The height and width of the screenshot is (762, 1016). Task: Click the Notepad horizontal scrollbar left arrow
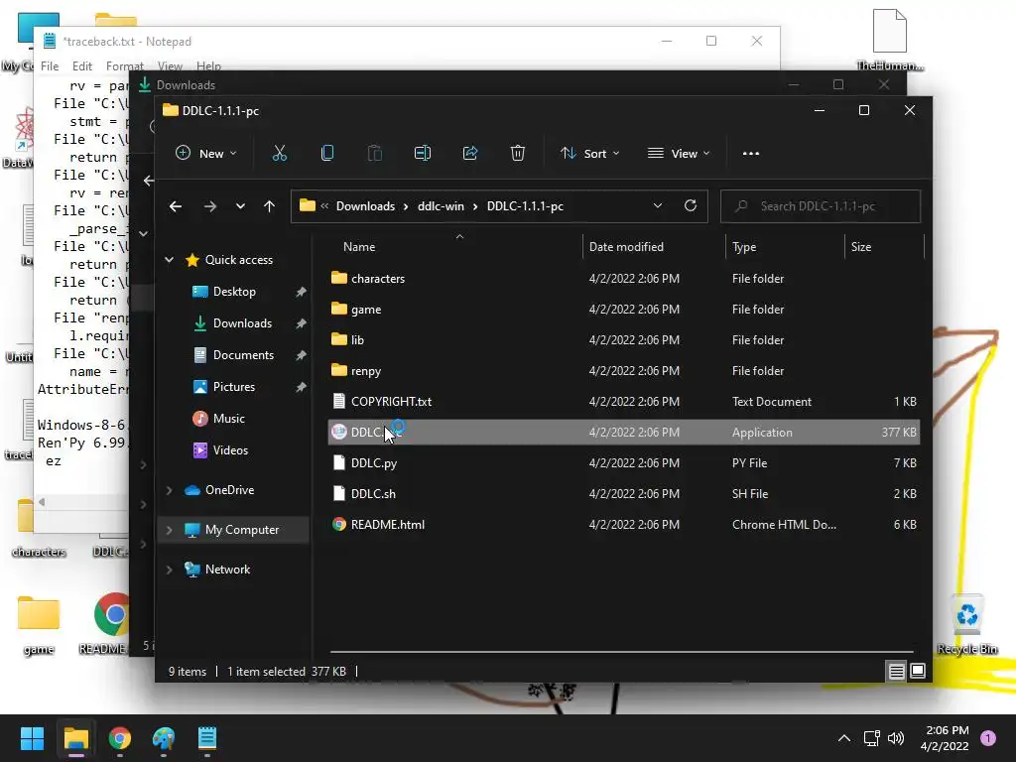pos(42,502)
